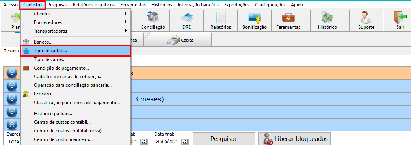
Task: Open the Acesso menu
Action: (10, 5)
